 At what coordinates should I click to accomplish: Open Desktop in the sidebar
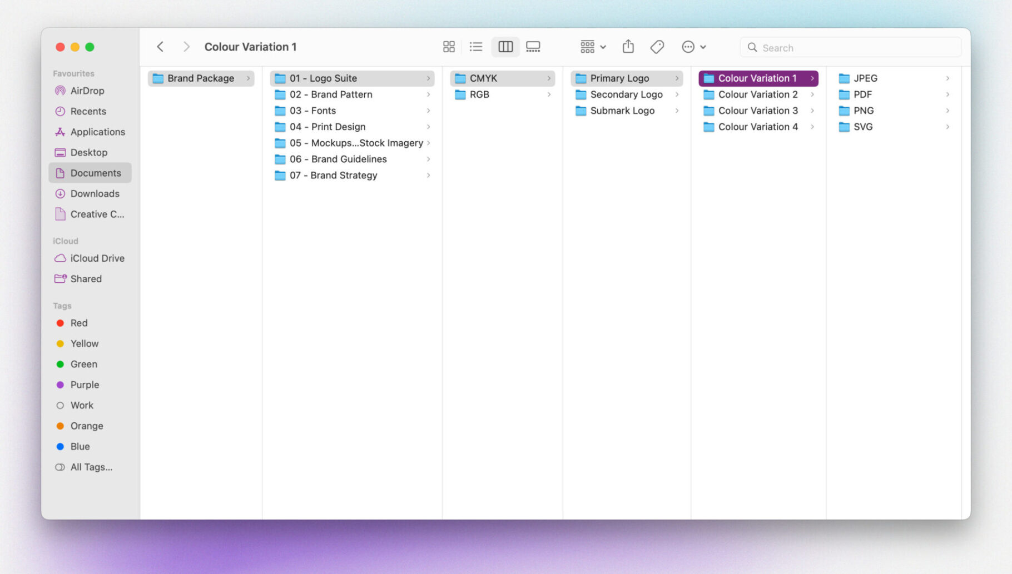click(x=90, y=152)
